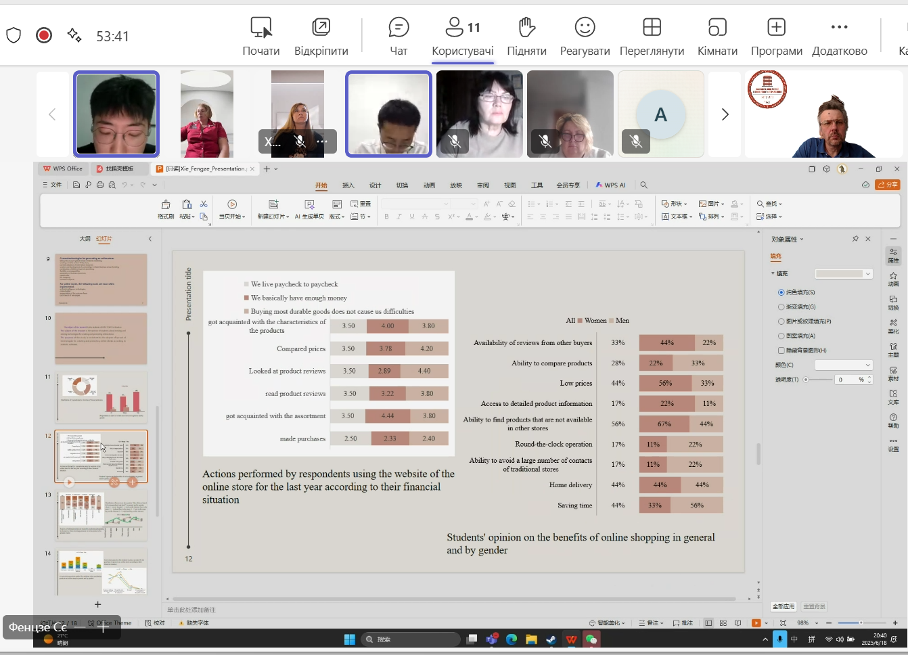Viewport: 908px width, 655px height.
Task: Open the 动画 animation side panel icon
Action: 893,279
